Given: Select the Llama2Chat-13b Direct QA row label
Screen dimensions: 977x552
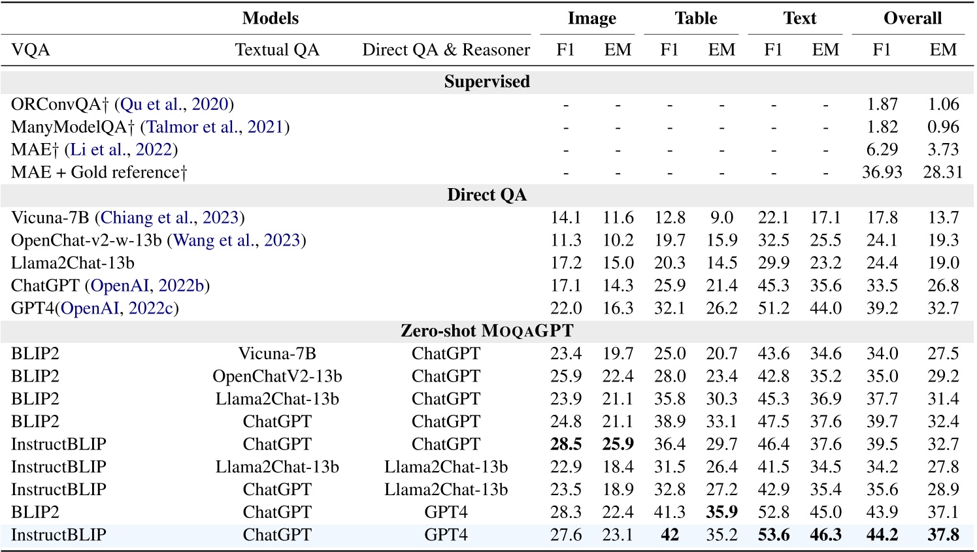Looking at the screenshot, I should tap(73, 263).
